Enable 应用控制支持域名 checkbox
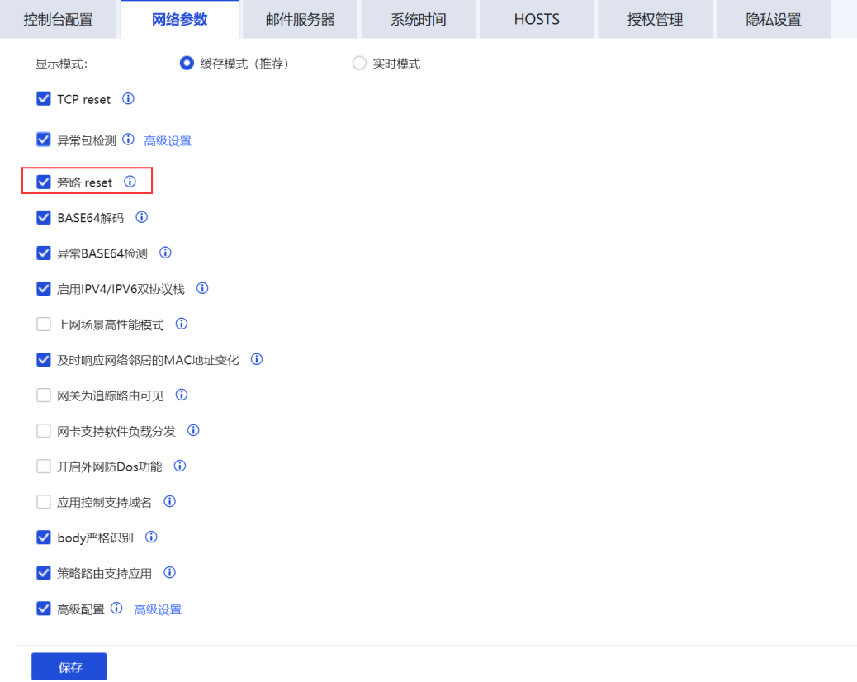857x682 pixels. click(44, 502)
